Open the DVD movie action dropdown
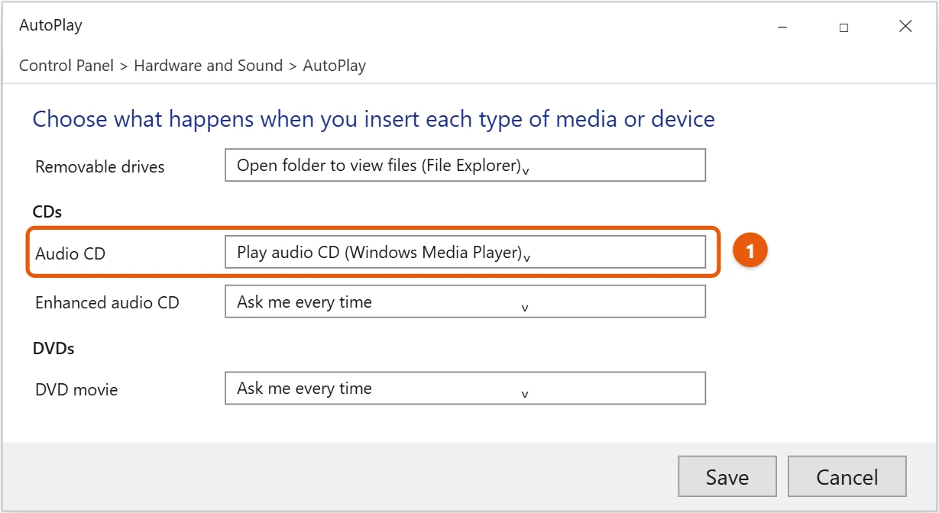 click(x=465, y=388)
